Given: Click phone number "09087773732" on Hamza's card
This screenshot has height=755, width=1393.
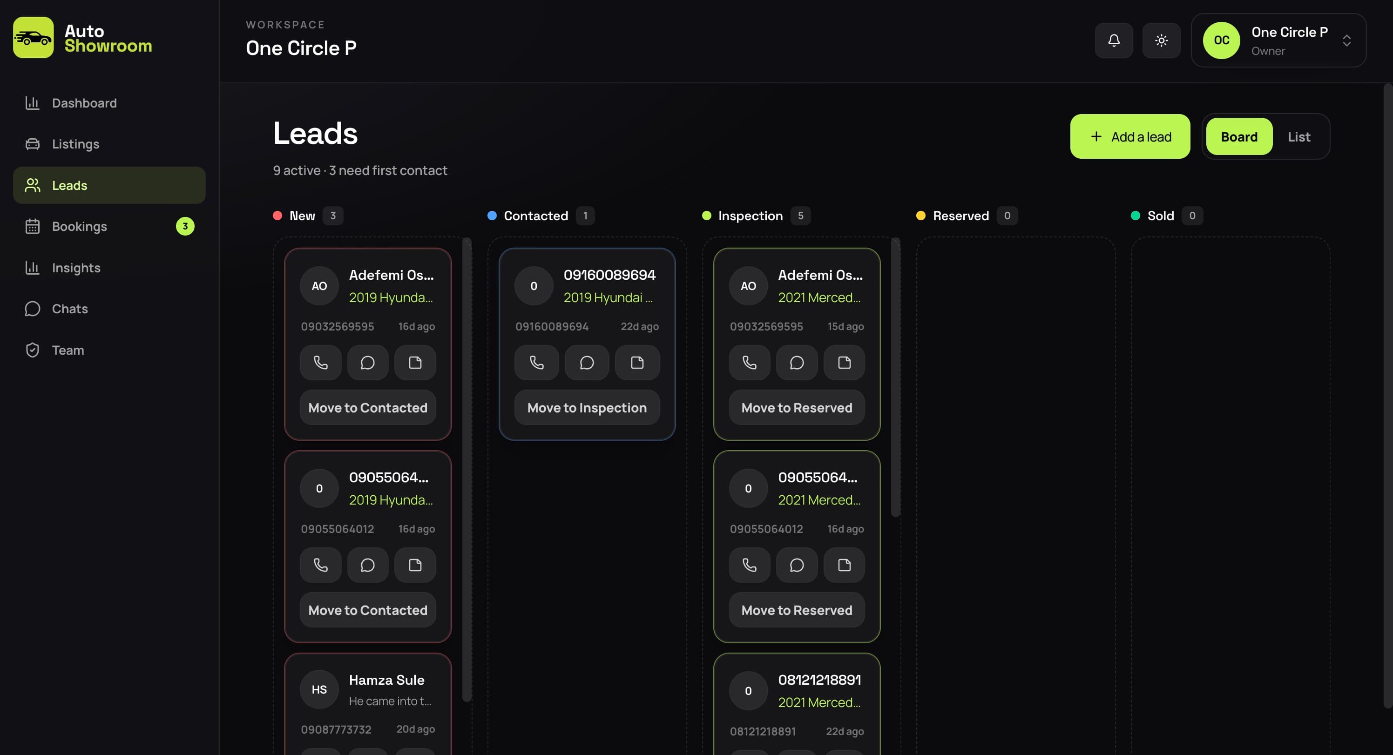Looking at the screenshot, I should [x=336, y=729].
